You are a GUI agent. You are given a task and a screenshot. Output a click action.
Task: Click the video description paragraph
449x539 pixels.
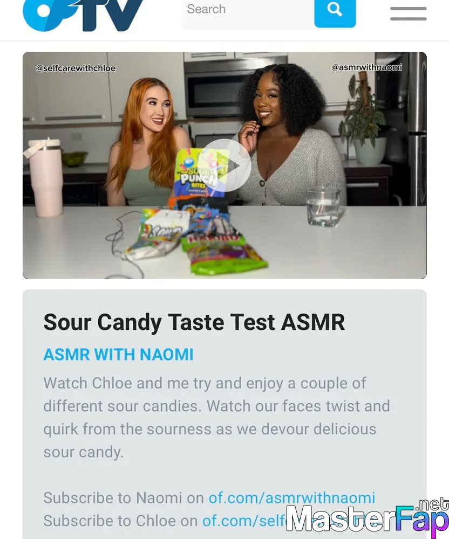pyautogui.click(x=217, y=417)
